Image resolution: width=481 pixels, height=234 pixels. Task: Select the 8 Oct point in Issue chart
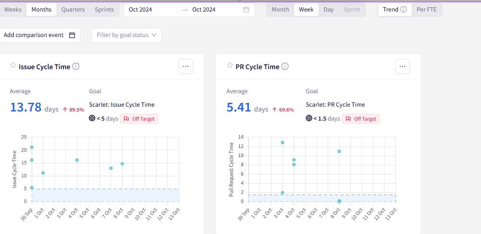coord(122,164)
